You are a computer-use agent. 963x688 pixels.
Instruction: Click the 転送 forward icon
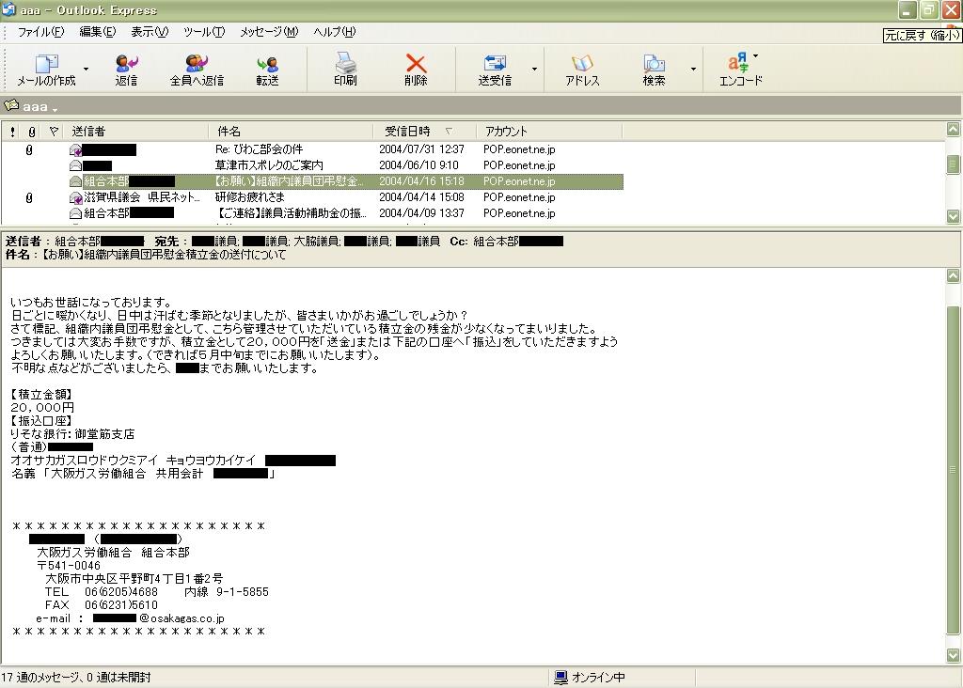[x=267, y=64]
